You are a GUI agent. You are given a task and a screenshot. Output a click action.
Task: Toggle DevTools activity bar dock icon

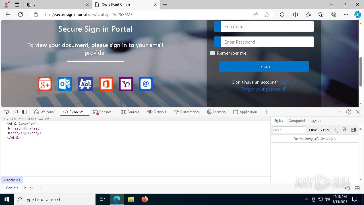[24, 112]
